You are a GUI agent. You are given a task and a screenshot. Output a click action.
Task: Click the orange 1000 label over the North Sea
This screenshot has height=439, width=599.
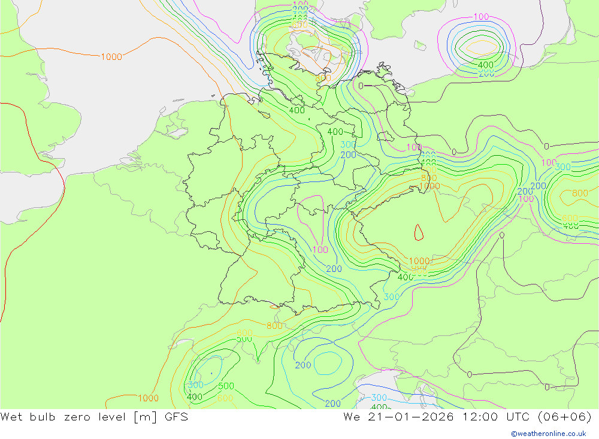pos(111,57)
